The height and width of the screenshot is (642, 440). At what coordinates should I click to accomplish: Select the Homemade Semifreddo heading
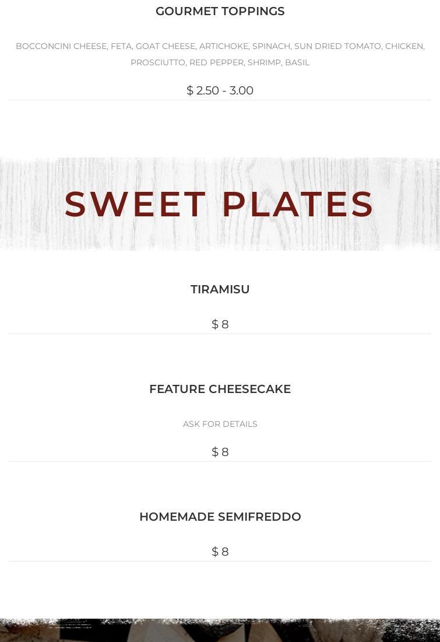point(220,517)
